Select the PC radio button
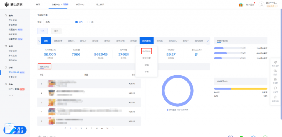Viewport: 282px width, 137px height. [88, 22]
